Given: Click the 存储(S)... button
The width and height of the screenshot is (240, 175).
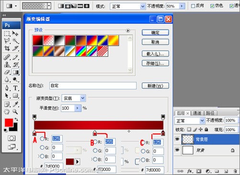Looking at the screenshot, I should 155,63.
